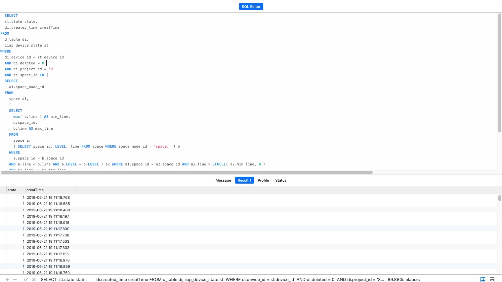Click the 'd_table di,' line
The image size is (502, 282).
pos(17,39)
